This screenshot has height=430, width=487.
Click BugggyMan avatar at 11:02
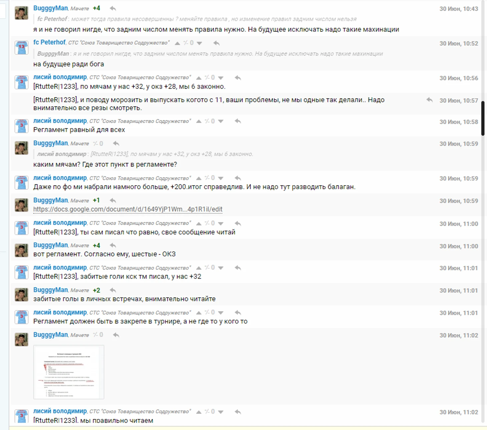coord(21,339)
